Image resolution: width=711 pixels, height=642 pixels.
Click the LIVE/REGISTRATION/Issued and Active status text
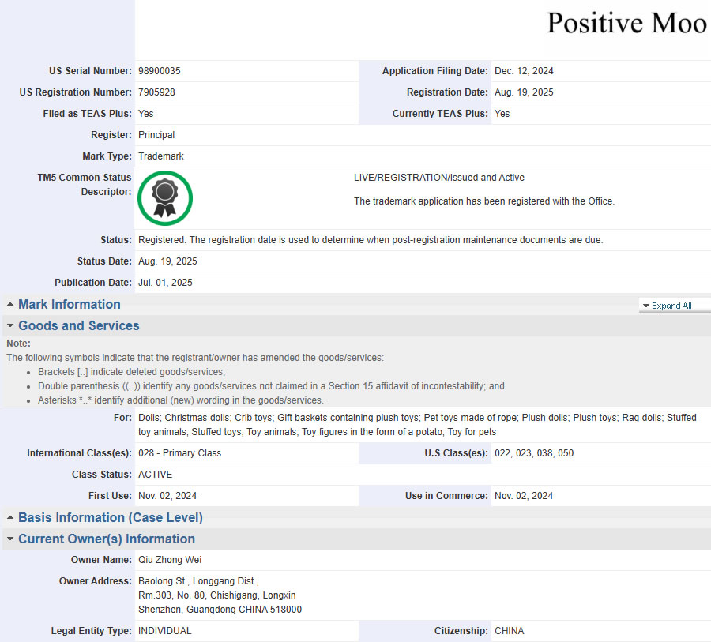point(439,178)
